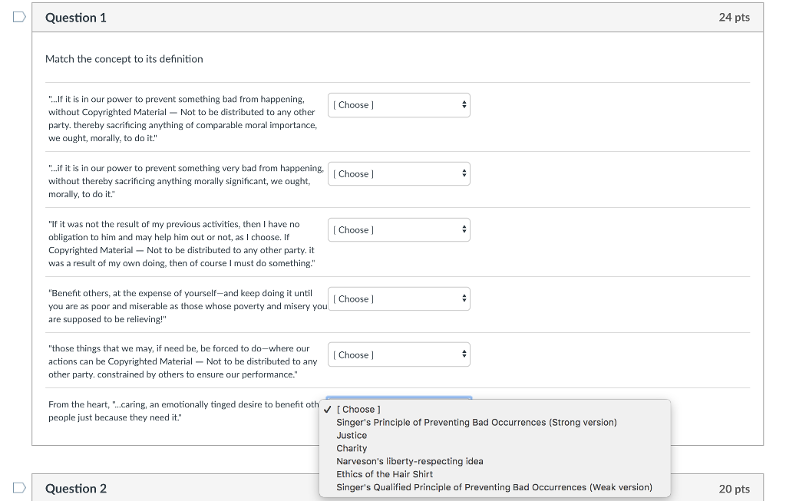Click the 'Question 2' heading
The height and width of the screenshot is (501, 786).
[x=76, y=489]
